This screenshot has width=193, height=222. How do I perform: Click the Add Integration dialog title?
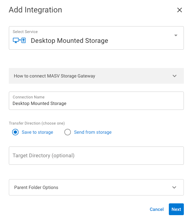(35, 10)
